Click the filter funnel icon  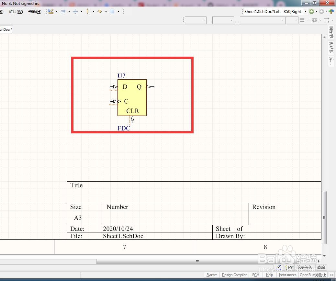coord(292,267)
